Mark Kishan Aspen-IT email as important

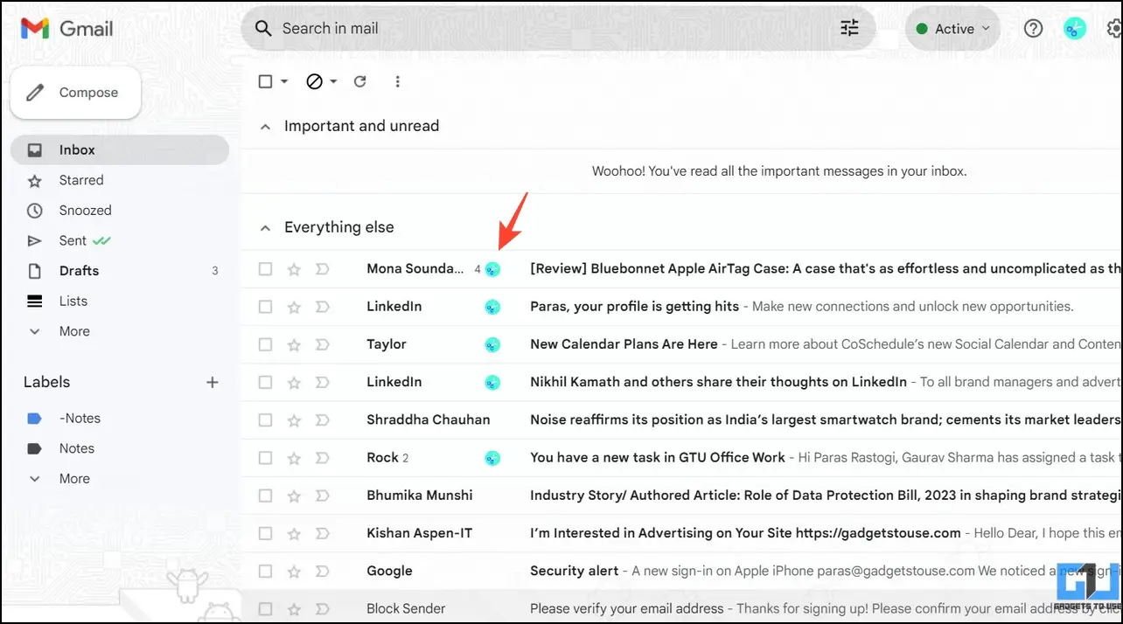(322, 533)
